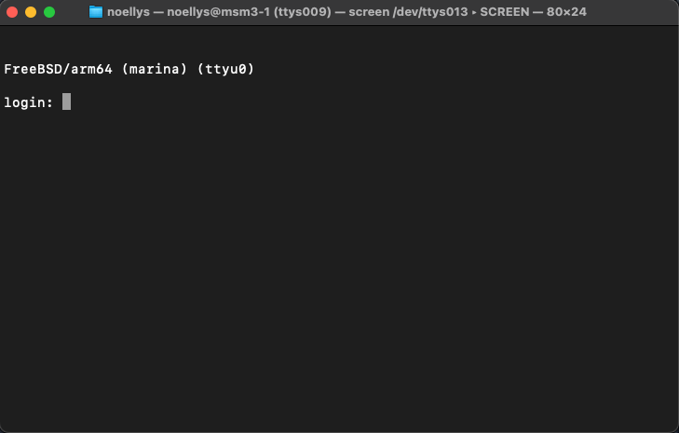The height and width of the screenshot is (433, 679).
Task: Click the "login:" prompt text
Action: tap(29, 101)
